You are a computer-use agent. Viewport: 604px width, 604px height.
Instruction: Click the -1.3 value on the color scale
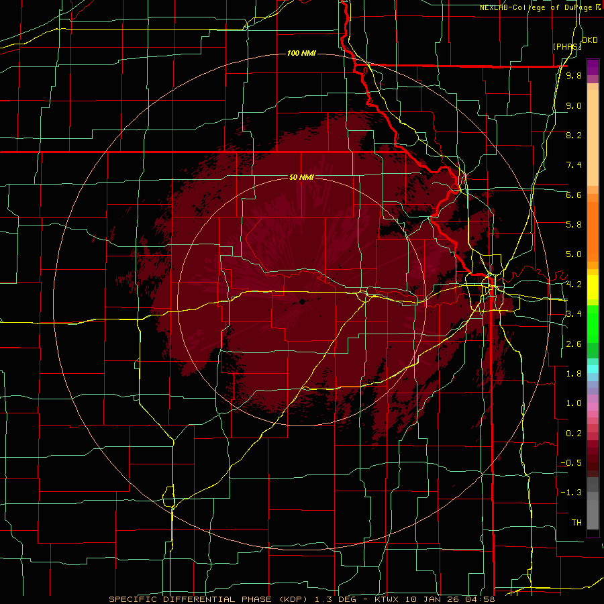571,493
